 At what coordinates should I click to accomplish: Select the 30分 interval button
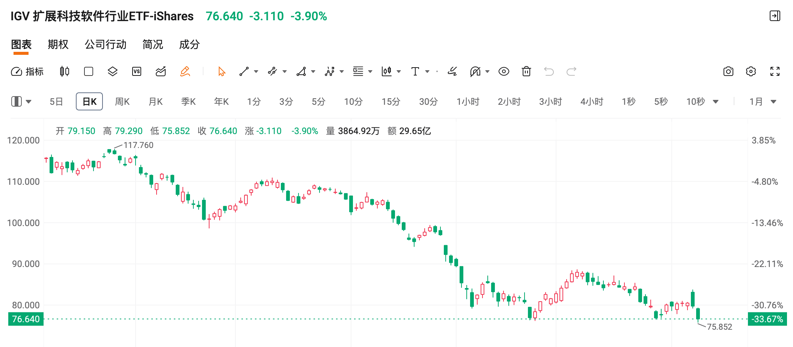coord(428,101)
